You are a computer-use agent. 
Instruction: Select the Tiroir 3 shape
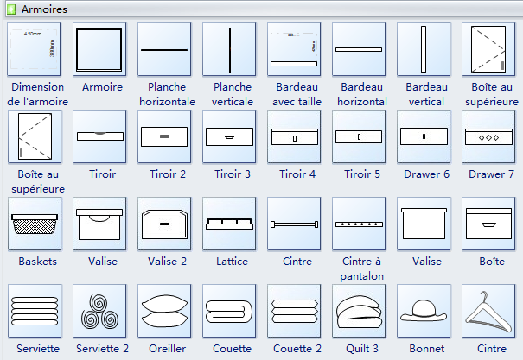coord(229,136)
